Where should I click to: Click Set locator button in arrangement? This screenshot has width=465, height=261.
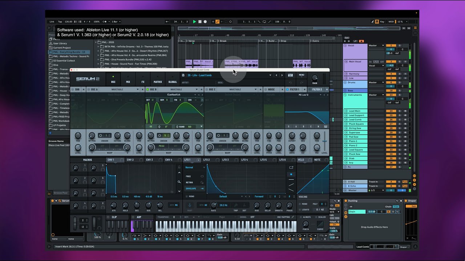(x=347, y=38)
